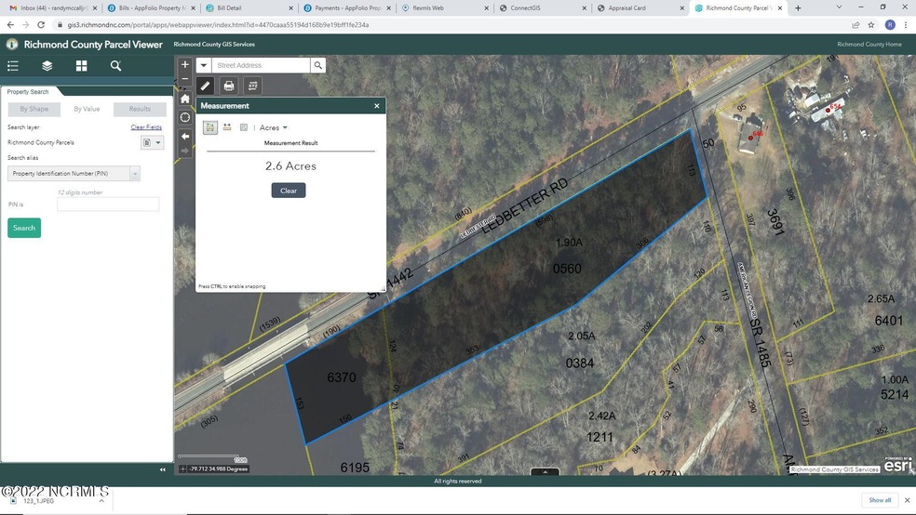The image size is (916, 515).
Task: Open Richmond County Home link
Action: pos(869,45)
